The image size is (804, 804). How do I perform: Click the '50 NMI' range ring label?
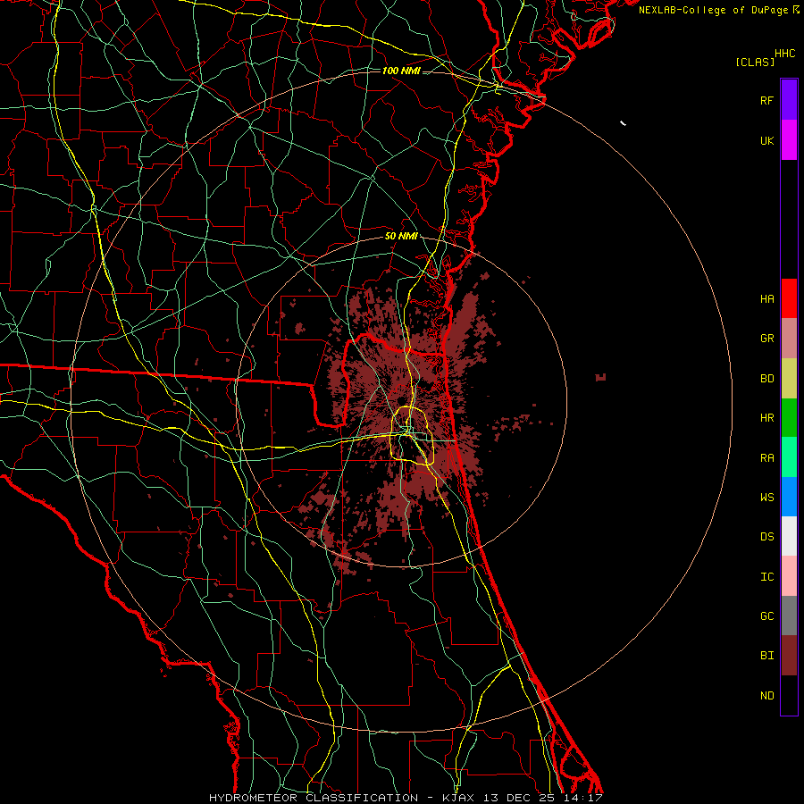point(401,237)
